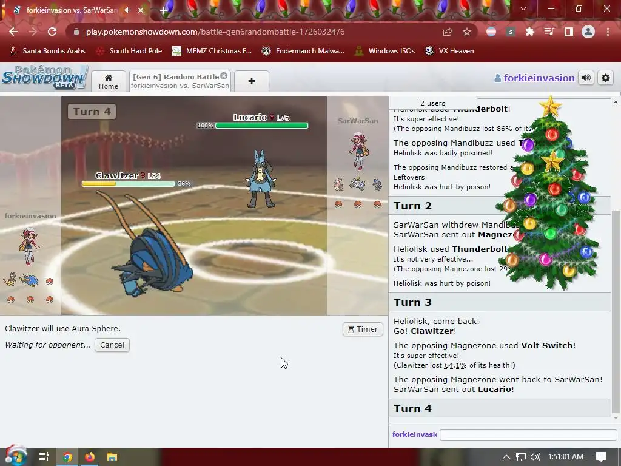Click the 1:51:01 AM taskbar clock

[566, 457]
